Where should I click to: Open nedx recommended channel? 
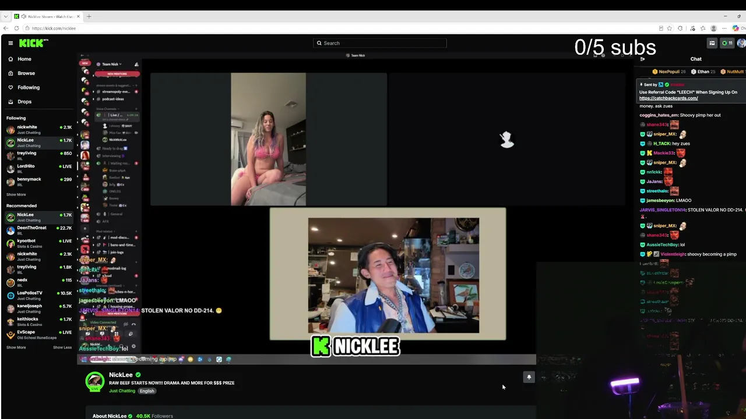pos(40,282)
